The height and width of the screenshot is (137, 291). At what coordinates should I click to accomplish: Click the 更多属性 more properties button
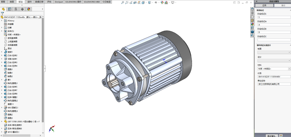pyautogui.click(x=272, y=136)
